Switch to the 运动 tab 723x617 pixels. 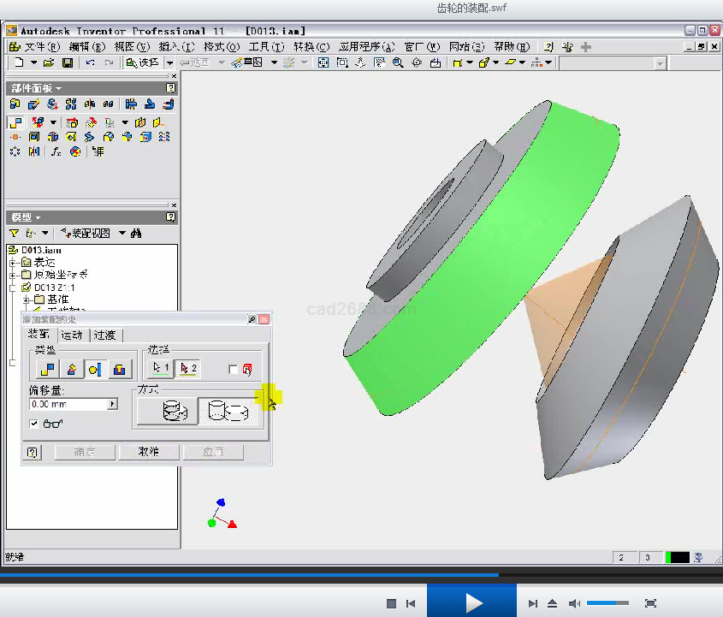click(x=72, y=335)
